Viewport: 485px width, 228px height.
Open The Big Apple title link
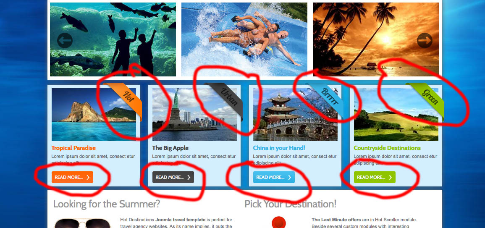(170, 148)
